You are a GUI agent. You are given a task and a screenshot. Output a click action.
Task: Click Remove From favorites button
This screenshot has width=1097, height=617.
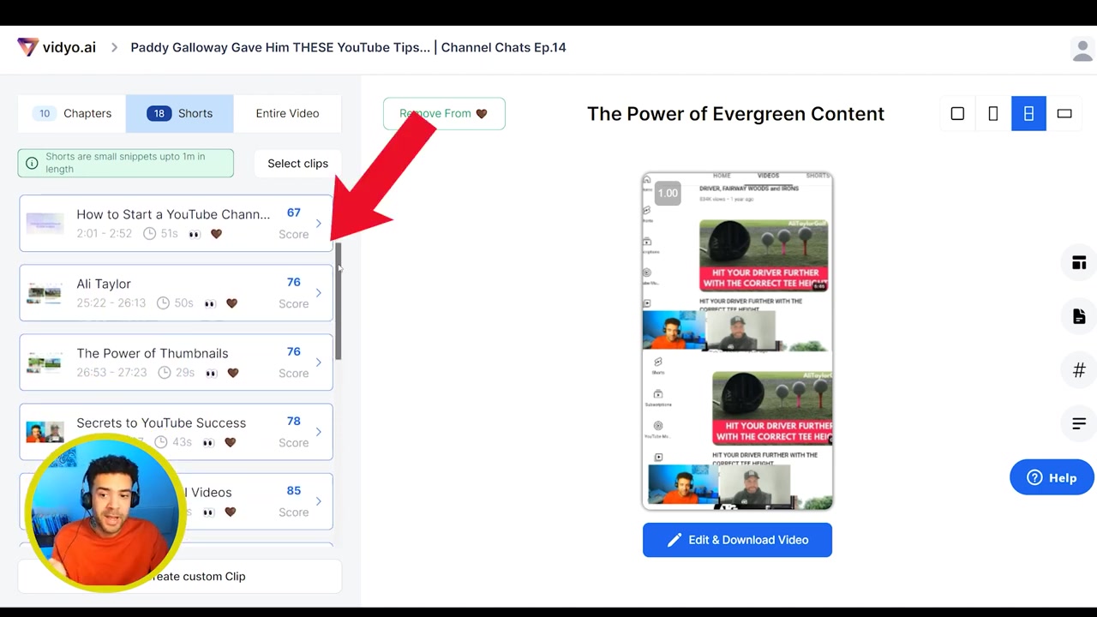[x=444, y=113]
